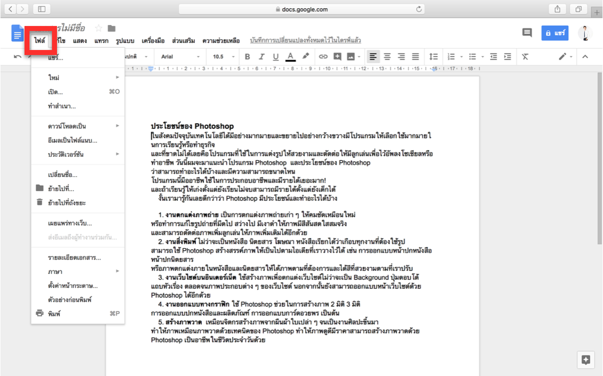
Task: Justify the text
Action: (415, 56)
